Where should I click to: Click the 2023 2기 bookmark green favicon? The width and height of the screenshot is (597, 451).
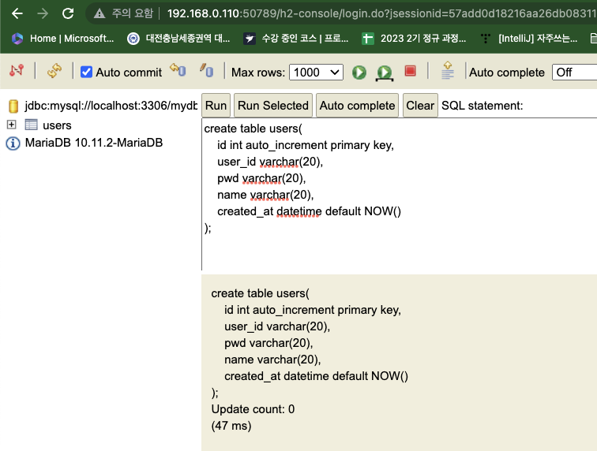click(368, 39)
